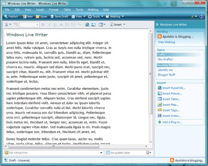Click the scroll left arrow of editor
Image resolution: width=208 pixels, height=166 pixels.
tap(6, 146)
